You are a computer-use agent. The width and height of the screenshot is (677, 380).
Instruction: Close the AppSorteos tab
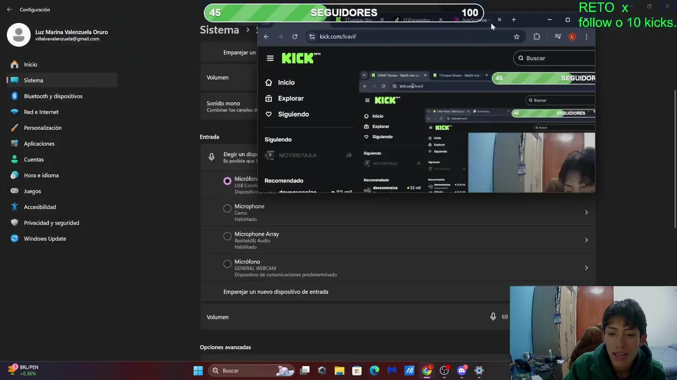(499, 20)
